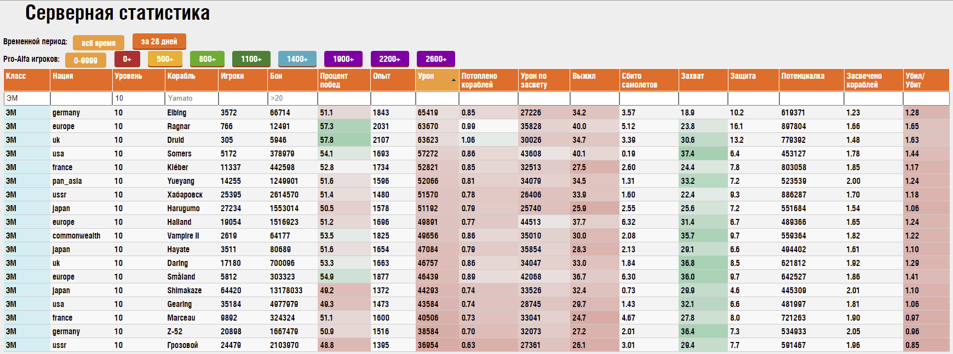Viewport: 953px width, 354px height.
Task: Focus the Выжил filter field
Action: click(595, 98)
